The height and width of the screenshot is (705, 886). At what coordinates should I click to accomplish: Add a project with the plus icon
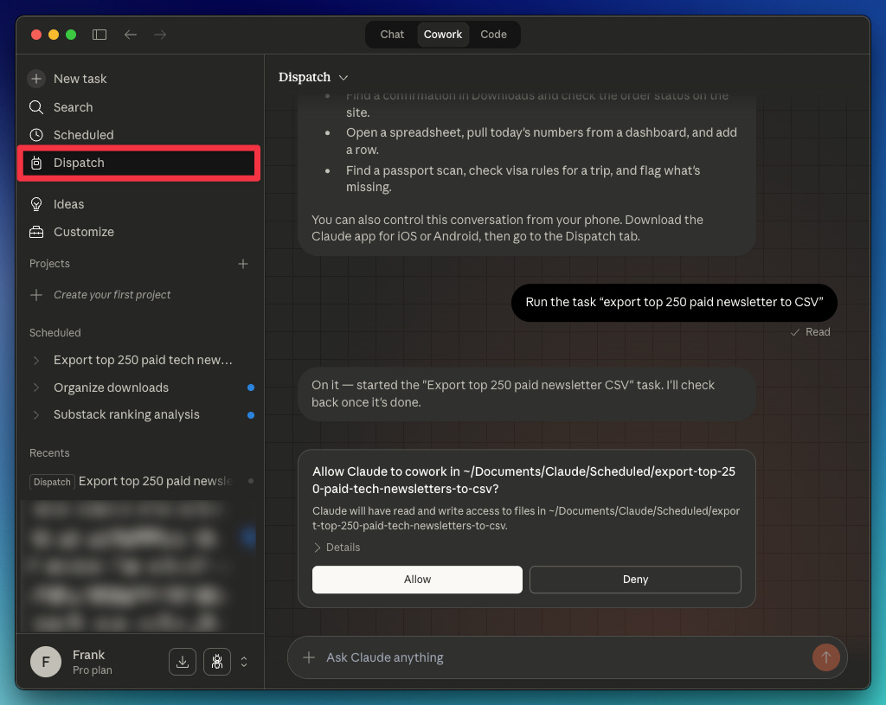243,264
